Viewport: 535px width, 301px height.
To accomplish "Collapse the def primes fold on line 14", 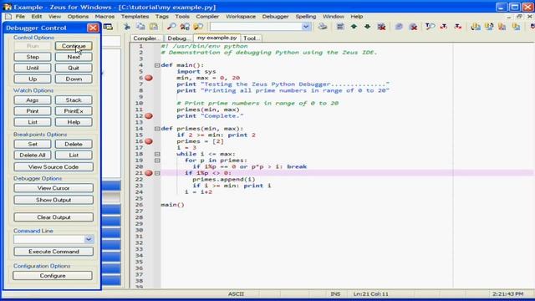I will click(157, 129).
